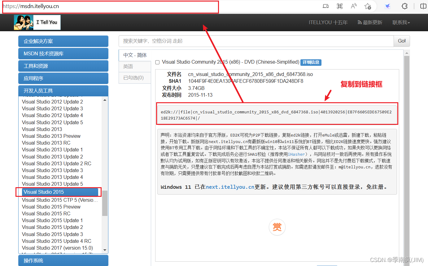This screenshot has height=266, width=428.
Task: Expand the 工具和资源 section
Action: (x=63, y=66)
